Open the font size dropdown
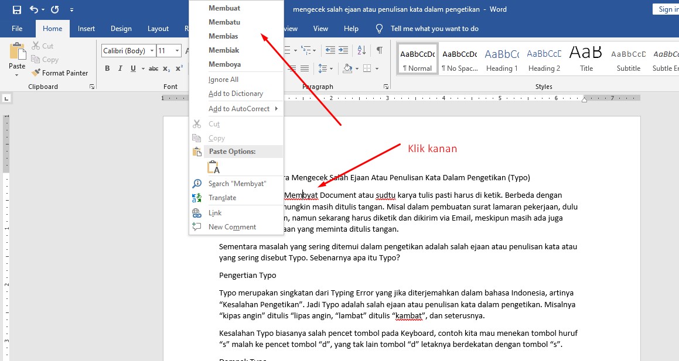679x361 pixels. [x=178, y=50]
